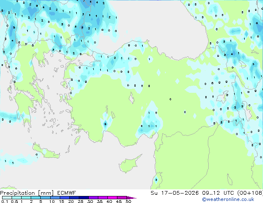Click the legend label '10'
Screen dimensions: 263x203
(52, 201)
